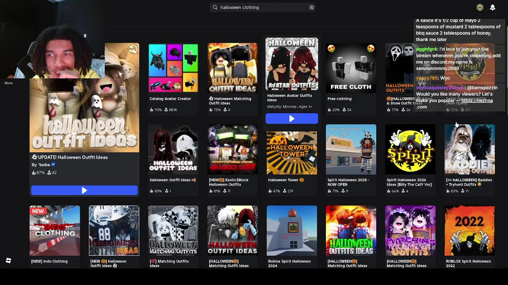
Task: Click the search magnifier icon
Action: coord(215,7)
